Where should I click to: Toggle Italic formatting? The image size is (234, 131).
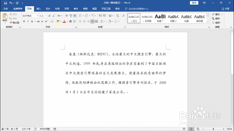pyautogui.click(x=28, y=21)
